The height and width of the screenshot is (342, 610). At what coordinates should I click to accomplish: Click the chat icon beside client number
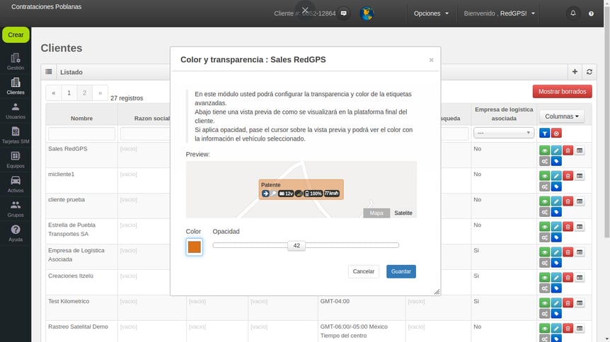click(343, 13)
